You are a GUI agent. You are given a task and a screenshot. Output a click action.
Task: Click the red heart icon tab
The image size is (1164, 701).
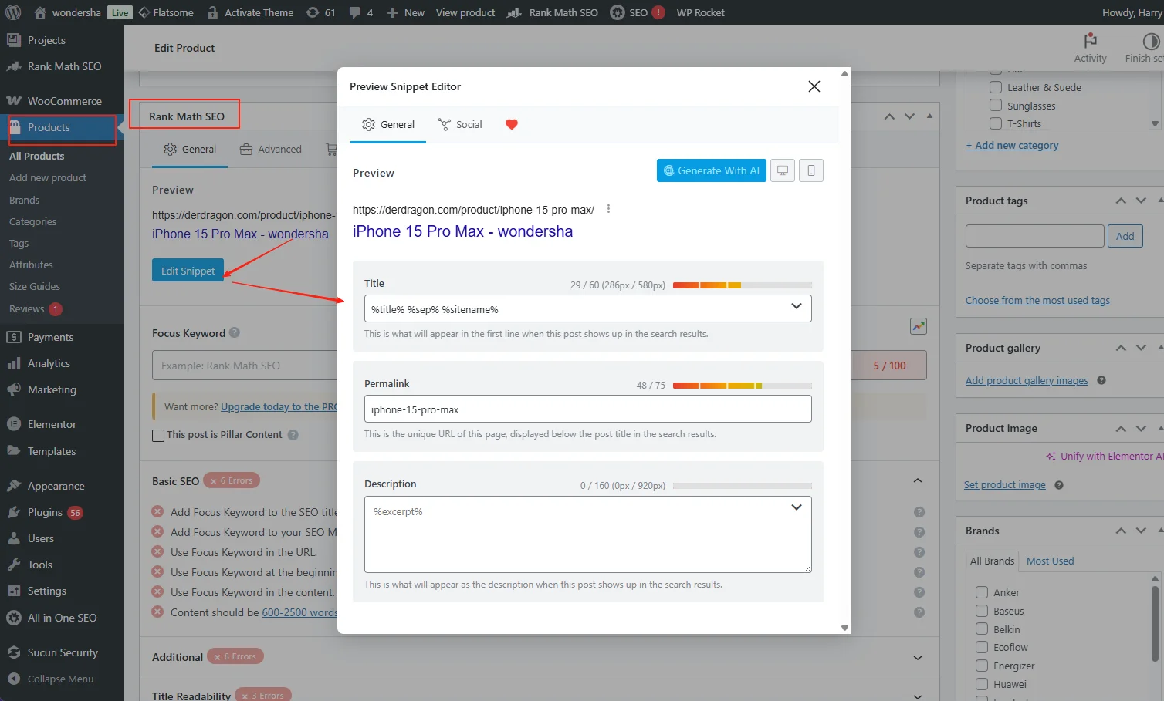(x=511, y=124)
